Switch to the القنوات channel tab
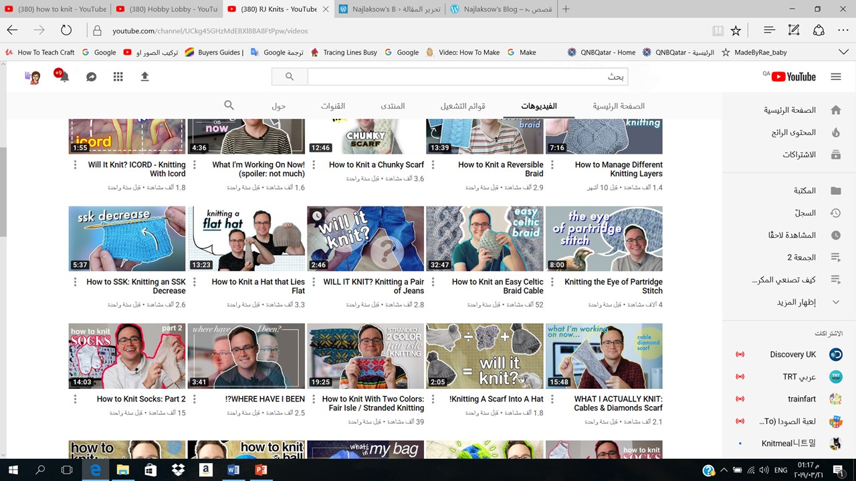 (x=332, y=106)
